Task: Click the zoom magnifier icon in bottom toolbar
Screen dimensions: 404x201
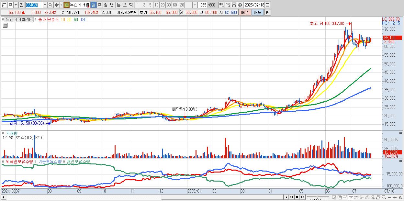Action: [x=384, y=197]
